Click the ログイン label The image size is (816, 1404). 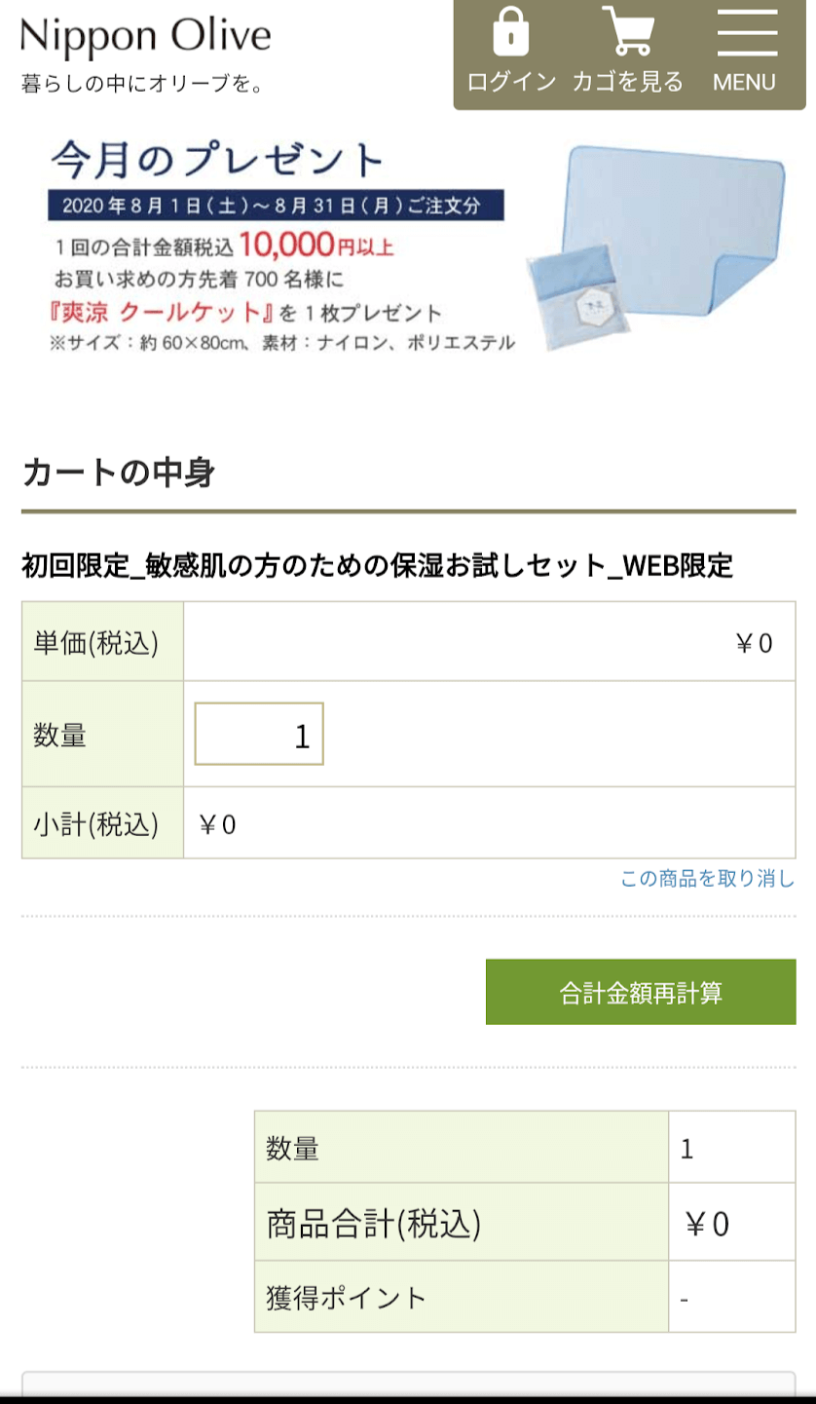click(511, 82)
